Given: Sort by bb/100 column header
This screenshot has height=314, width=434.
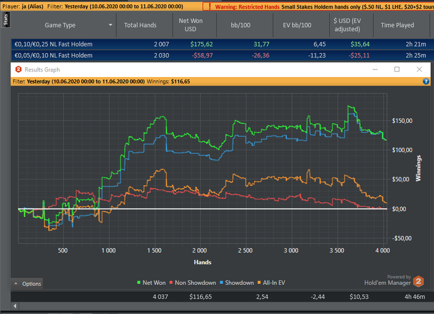Looking at the screenshot, I should tap(241, 25).
